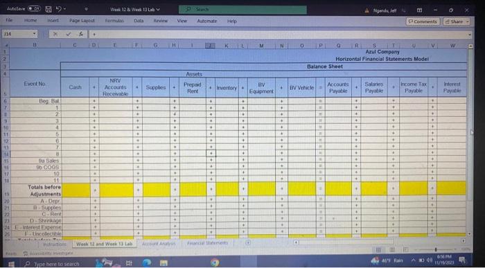The width and height of the screenshot is (485, 268).
Task: Open Google Chrome from taskbar
Action: pos(215,263)
